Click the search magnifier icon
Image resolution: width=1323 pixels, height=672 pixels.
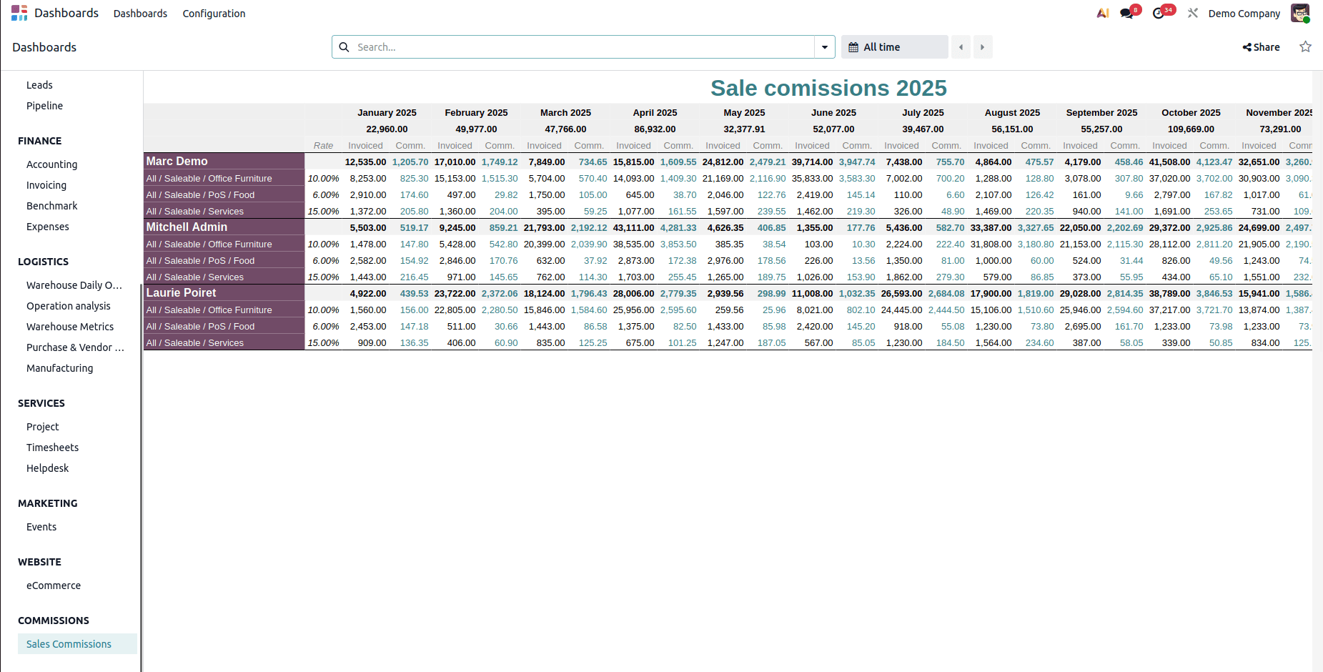(x=345, y=46)
